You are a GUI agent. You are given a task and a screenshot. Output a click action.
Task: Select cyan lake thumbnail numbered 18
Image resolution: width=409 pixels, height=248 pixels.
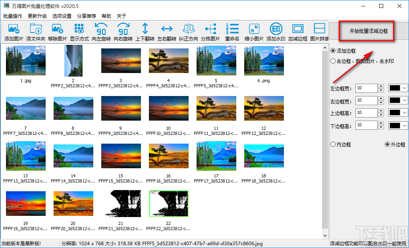(x=264, y=156)
